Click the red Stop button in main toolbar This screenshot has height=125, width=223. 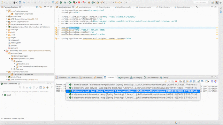point(79,2)
